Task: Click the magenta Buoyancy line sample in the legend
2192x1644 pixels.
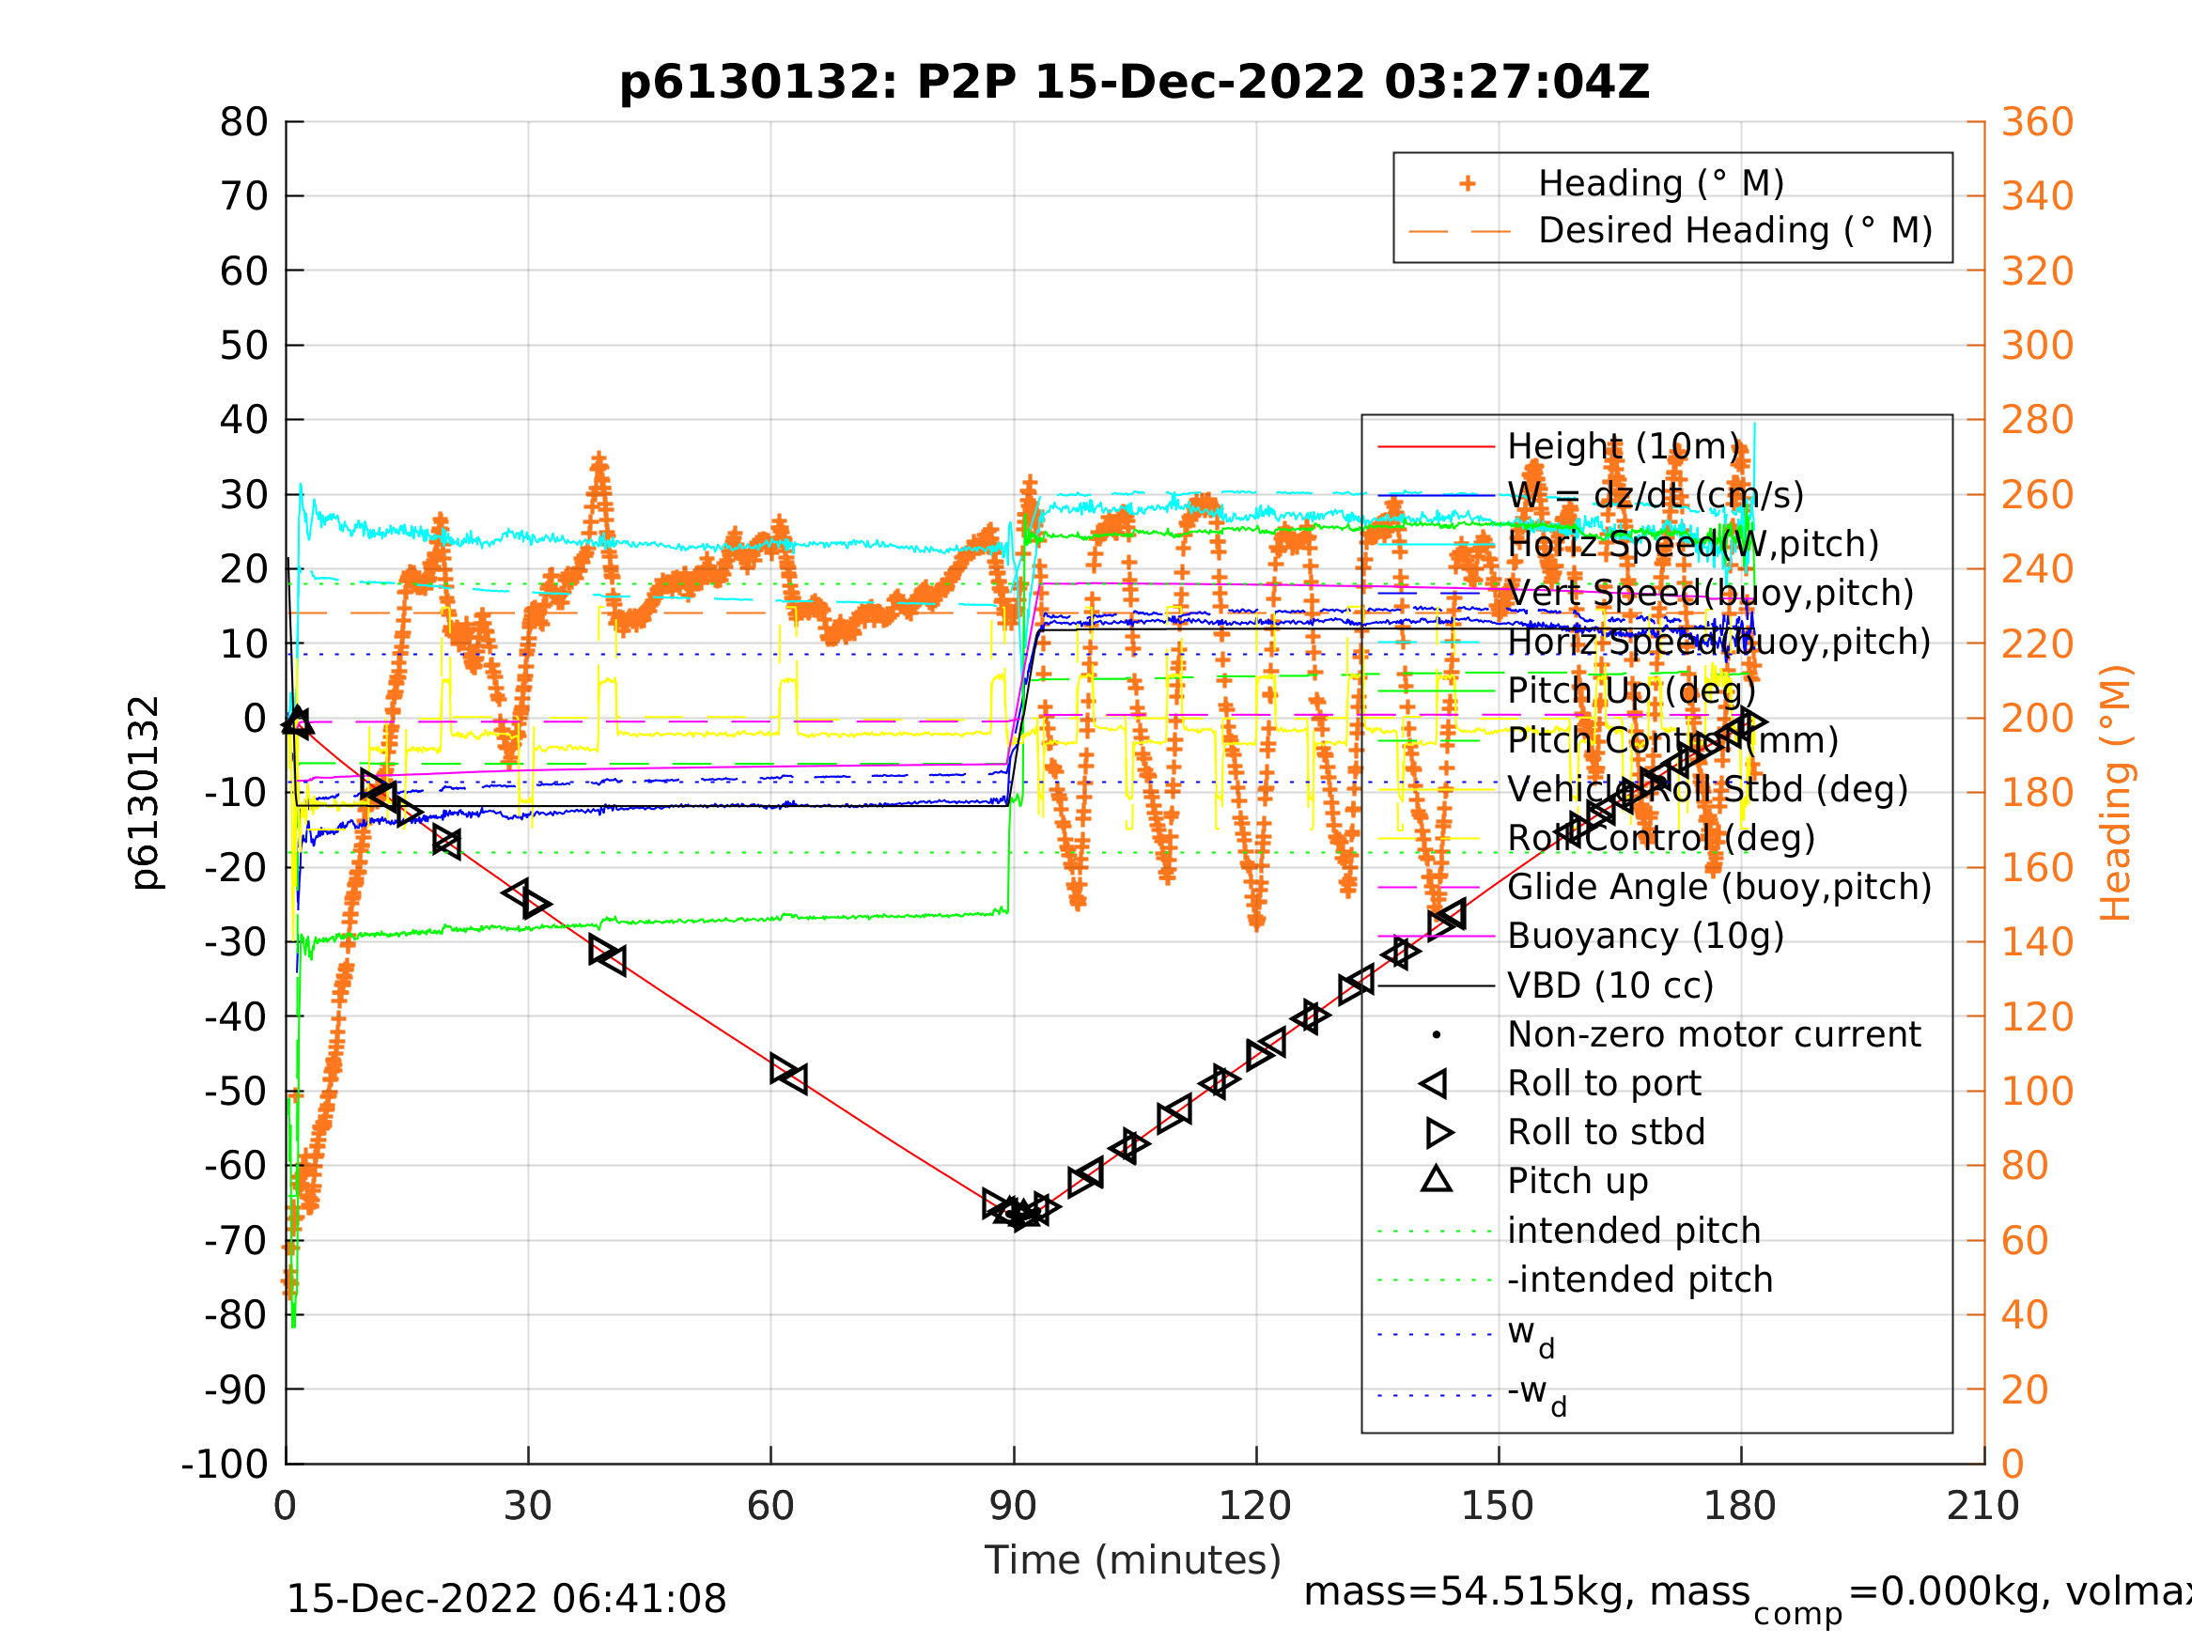Action: [1437, 937]
